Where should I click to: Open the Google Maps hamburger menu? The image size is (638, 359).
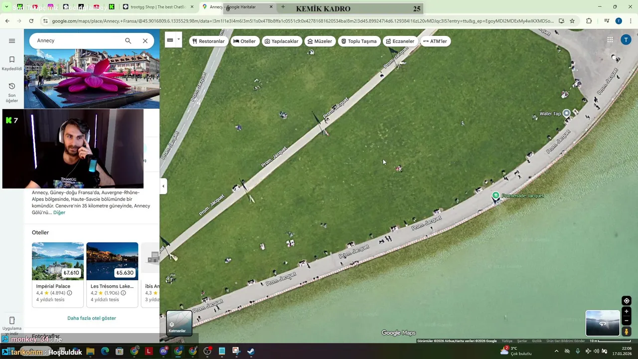[x=12, y=41]
